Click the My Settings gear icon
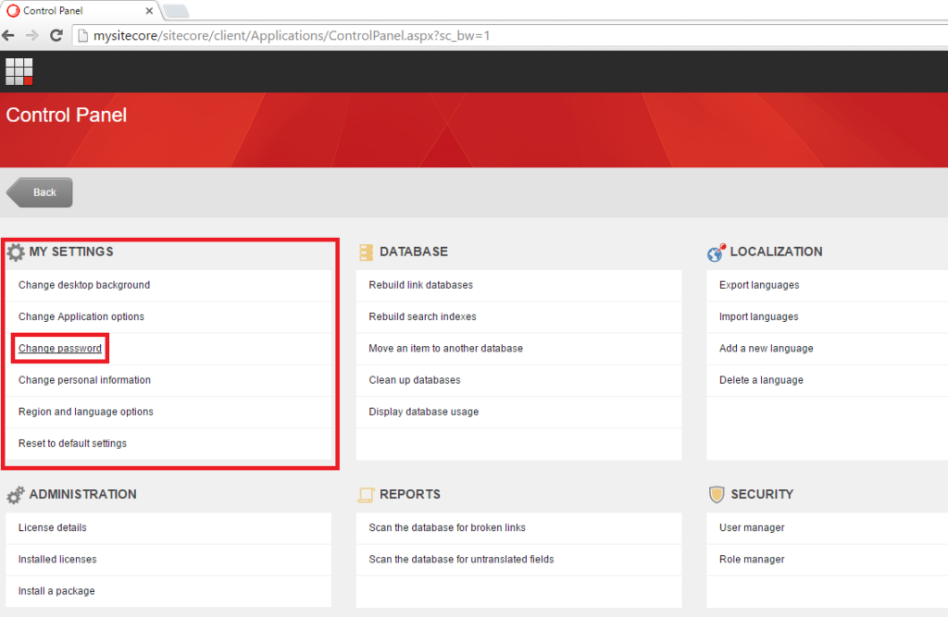 [16, 252]
